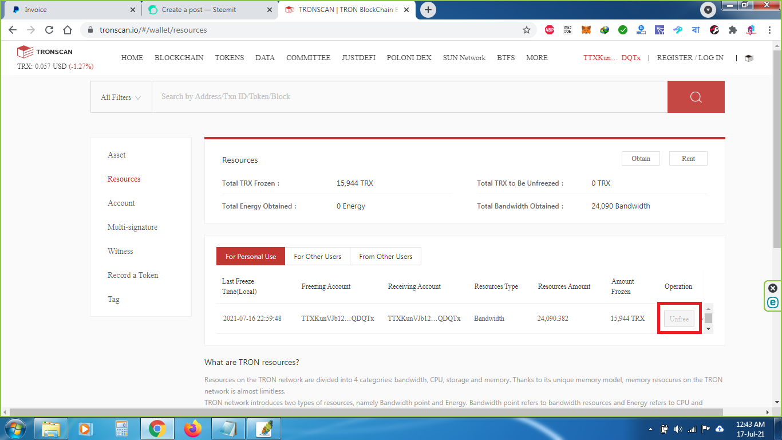
Task: Select the For Personal Use tab
Action: coord(251,256)
